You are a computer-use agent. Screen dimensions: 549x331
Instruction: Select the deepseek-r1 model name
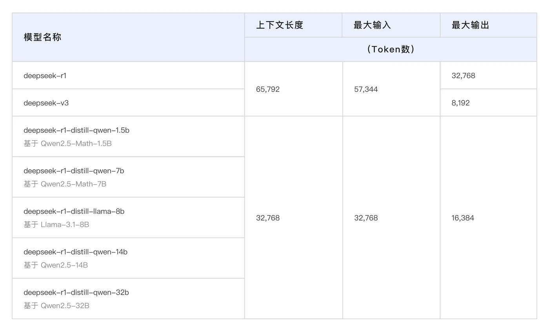[45, 76]
